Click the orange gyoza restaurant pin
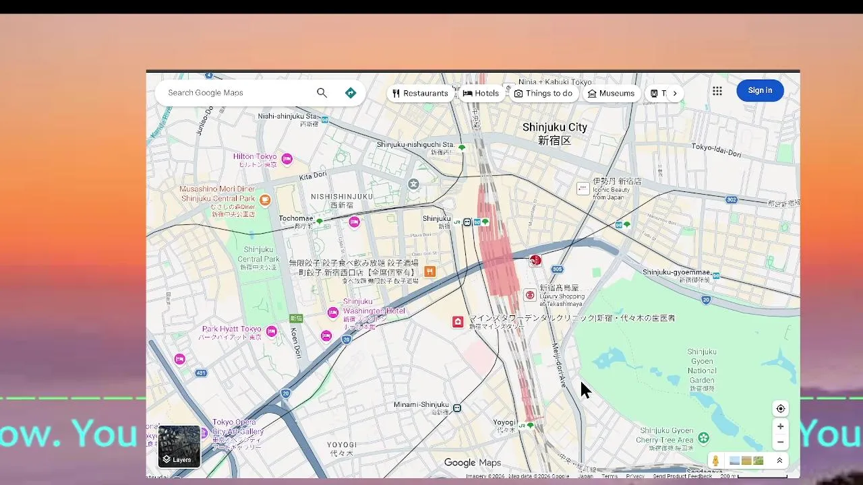Image resolution: width=863 pixels, height=485 pixels. (429, 271)
